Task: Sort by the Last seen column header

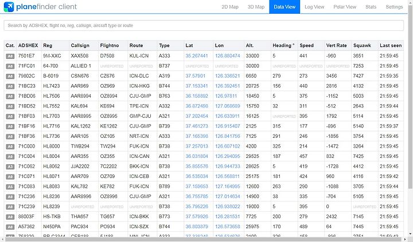Action: (391, 45)
